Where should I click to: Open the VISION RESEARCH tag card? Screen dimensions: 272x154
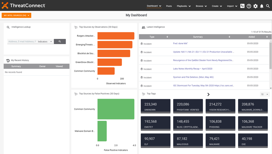(221, 106)
